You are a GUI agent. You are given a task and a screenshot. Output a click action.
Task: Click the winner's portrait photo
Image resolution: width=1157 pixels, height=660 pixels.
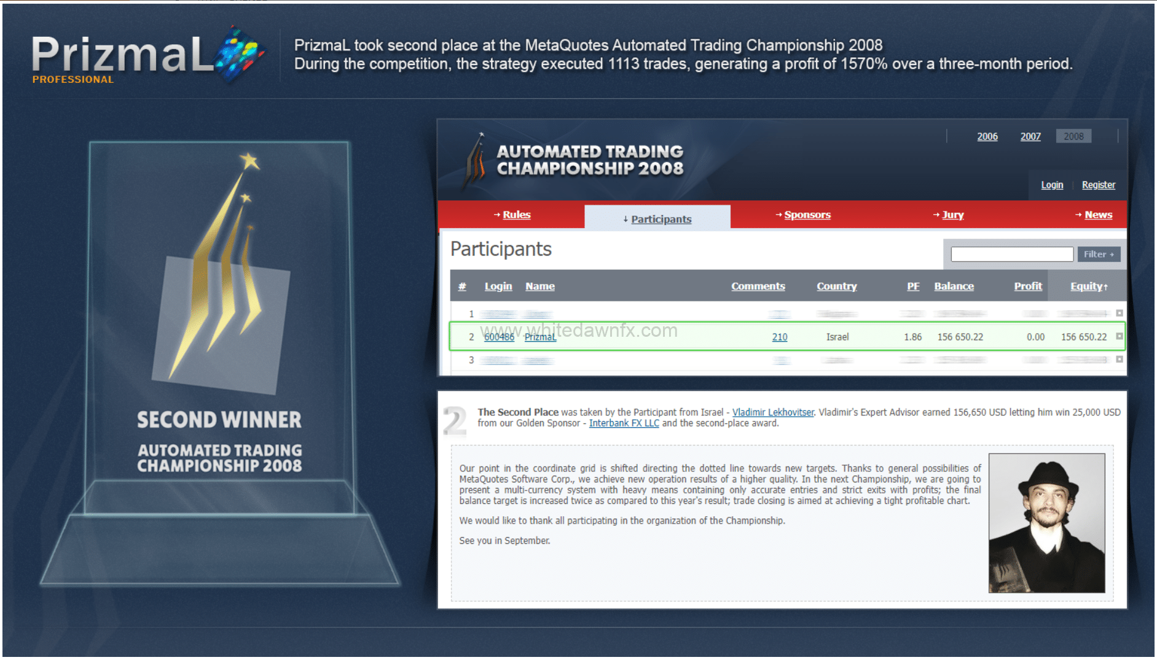tap(1046, 523)
